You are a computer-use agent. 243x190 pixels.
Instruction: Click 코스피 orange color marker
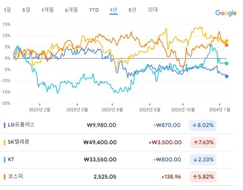(x=5, y=176)
